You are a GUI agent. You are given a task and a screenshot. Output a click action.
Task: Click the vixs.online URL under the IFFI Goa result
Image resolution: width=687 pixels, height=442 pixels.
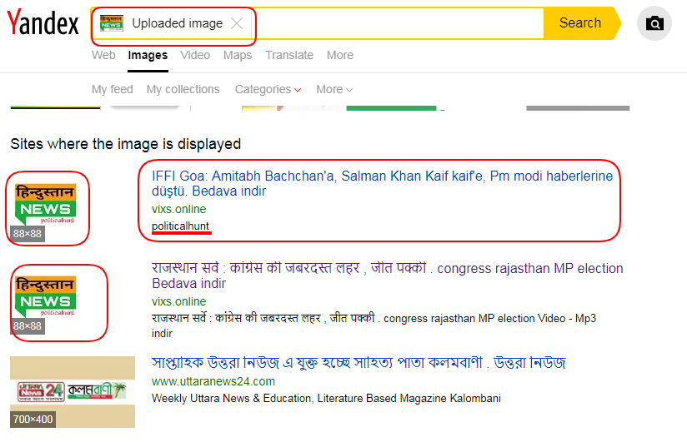tap(178, 209)
